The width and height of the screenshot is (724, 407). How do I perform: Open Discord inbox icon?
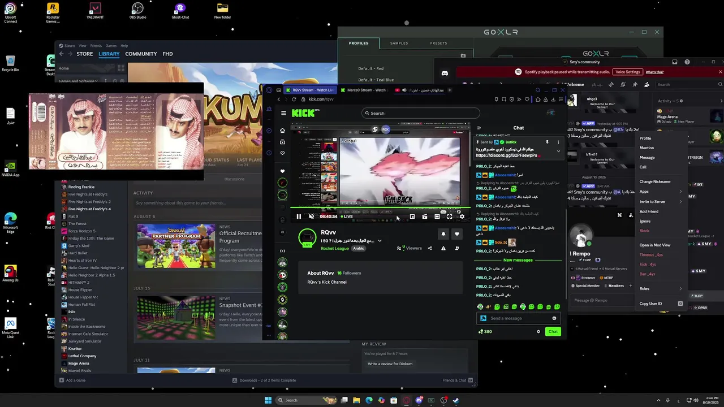coord(674,62)
